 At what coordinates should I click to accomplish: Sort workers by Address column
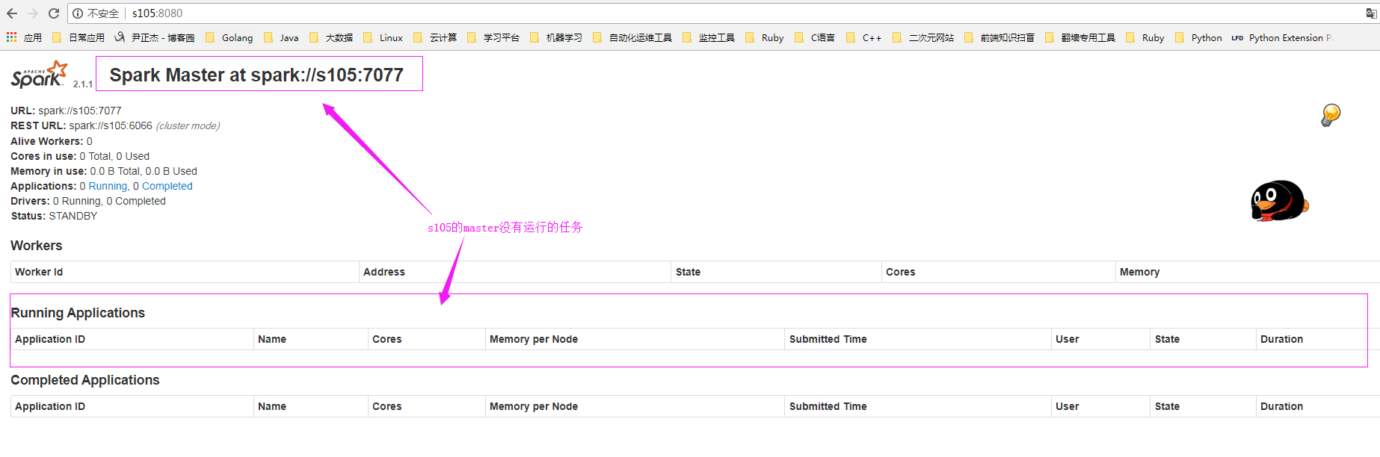coord(384,272)
